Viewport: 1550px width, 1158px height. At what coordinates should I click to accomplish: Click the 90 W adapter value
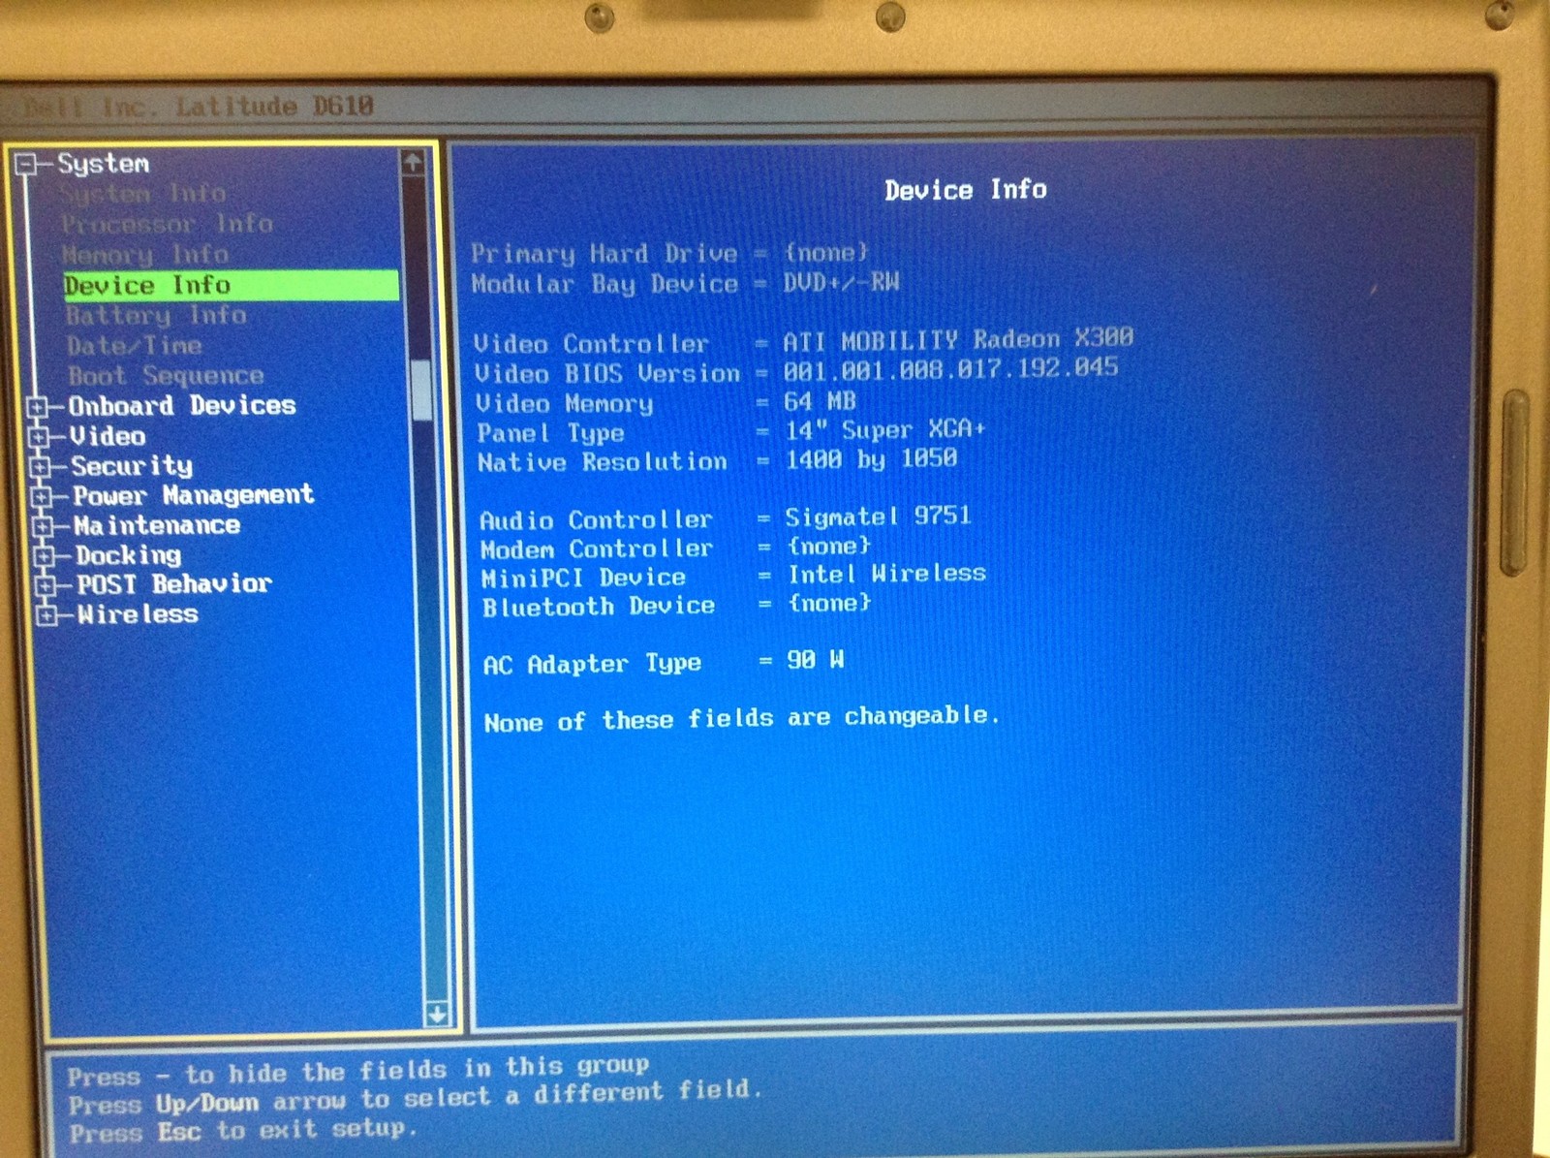(x=816, y=660)
